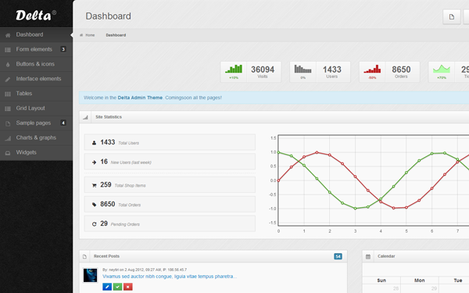Screen dimensions: 469x293
Task: Open the Vivamus sed auctor post link
Action: click(x=170, y=277)
